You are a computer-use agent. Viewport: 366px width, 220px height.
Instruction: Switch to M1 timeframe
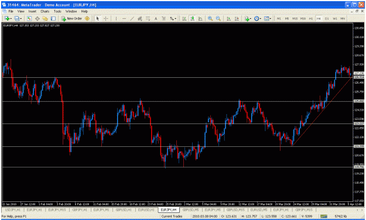(279, 18)
